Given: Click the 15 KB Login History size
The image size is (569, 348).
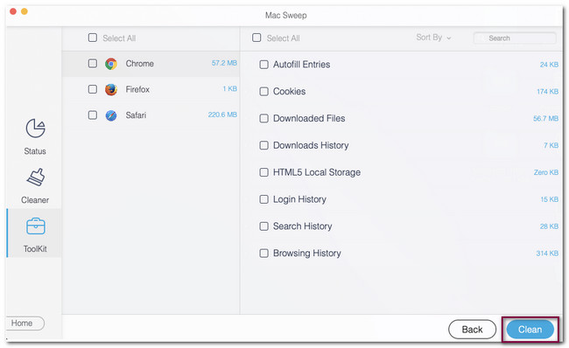Looking at the screenshot, I should [x=550, y=199].
